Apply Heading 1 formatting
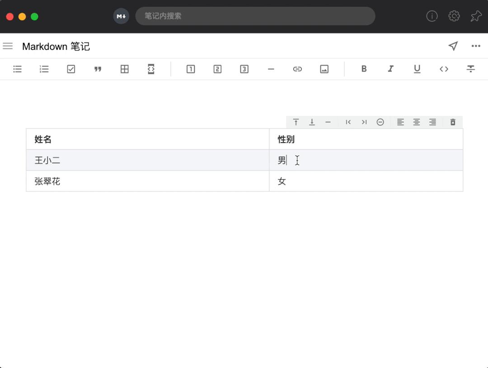The height and width of the screenshot is (368, 488). point(190,69)
